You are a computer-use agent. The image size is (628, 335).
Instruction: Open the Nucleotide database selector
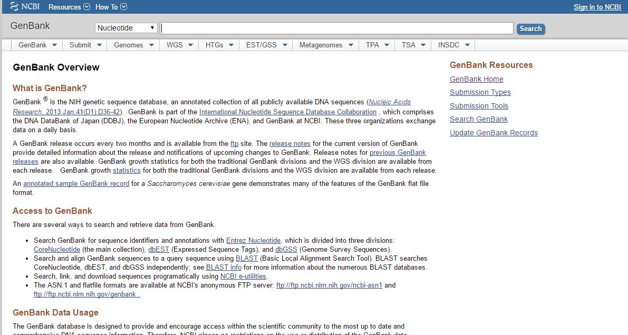126,27
